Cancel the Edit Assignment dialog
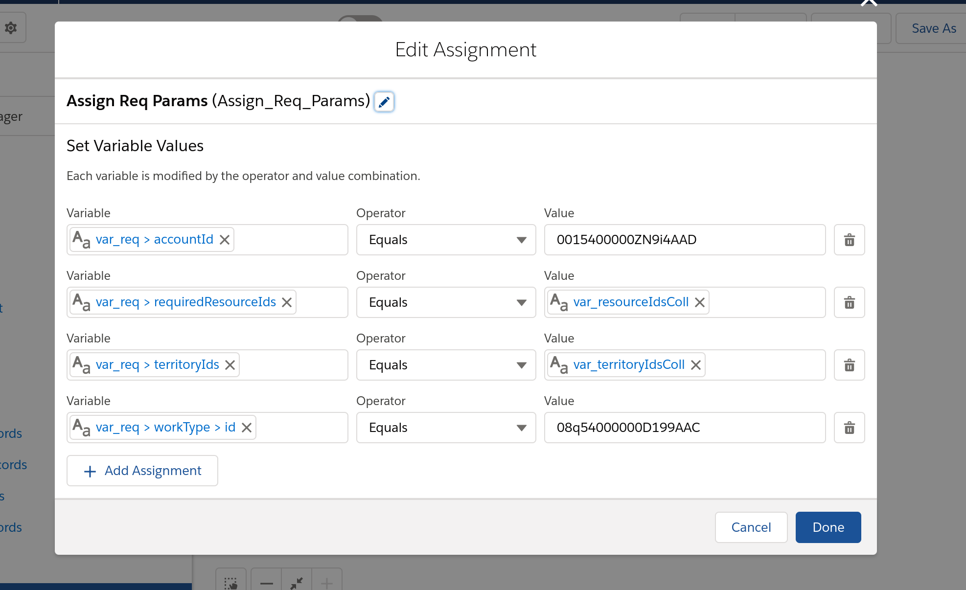Image resolution: width=966 pixels, height=590 pixels. coord(751,527)
